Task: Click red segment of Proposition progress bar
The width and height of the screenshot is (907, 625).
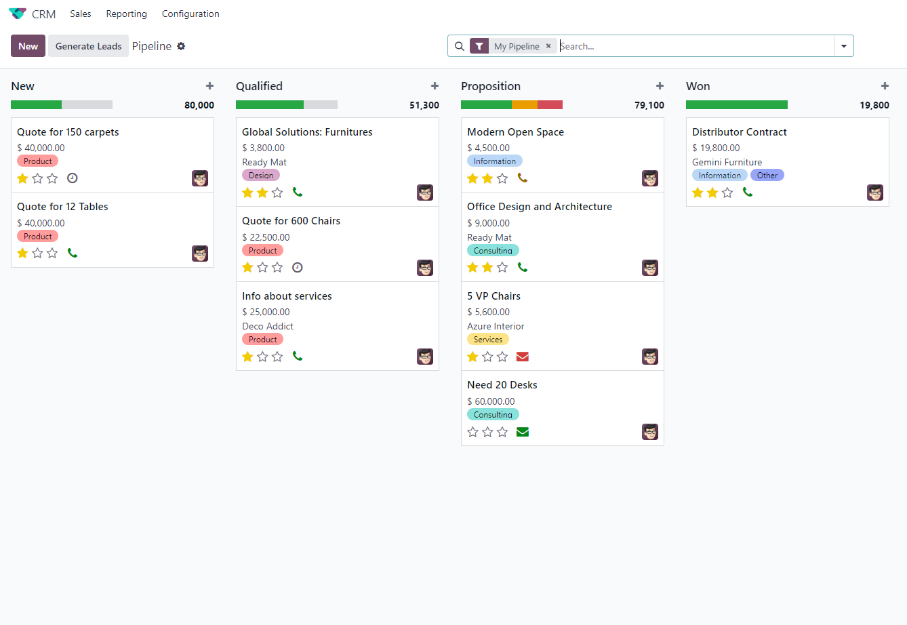Action: [x=550, y=105]
